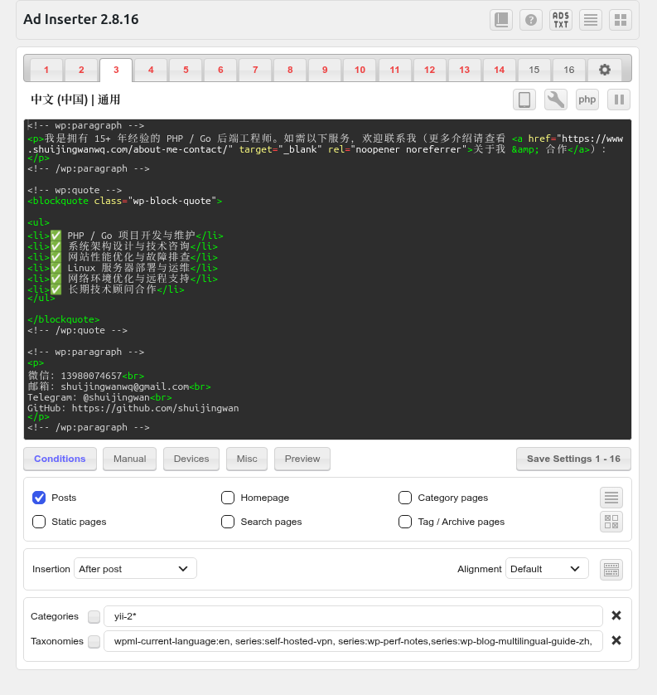Enable the Tag / Archive pages checkbox
Viewport: 657px width, 695px height.
(405, 522)
